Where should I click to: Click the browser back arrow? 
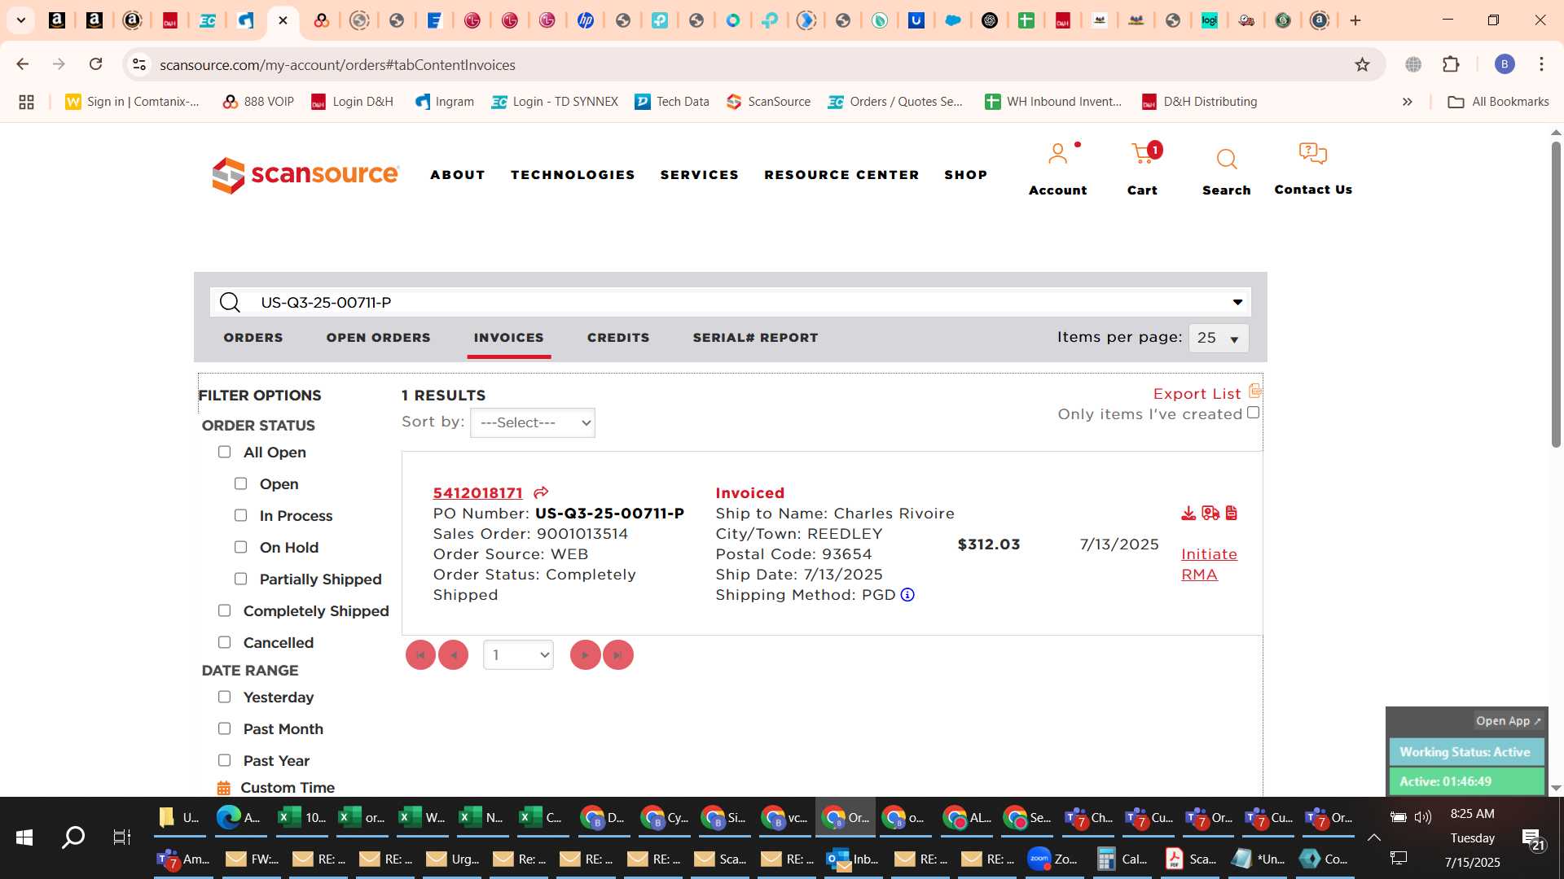tap(22, 64)
